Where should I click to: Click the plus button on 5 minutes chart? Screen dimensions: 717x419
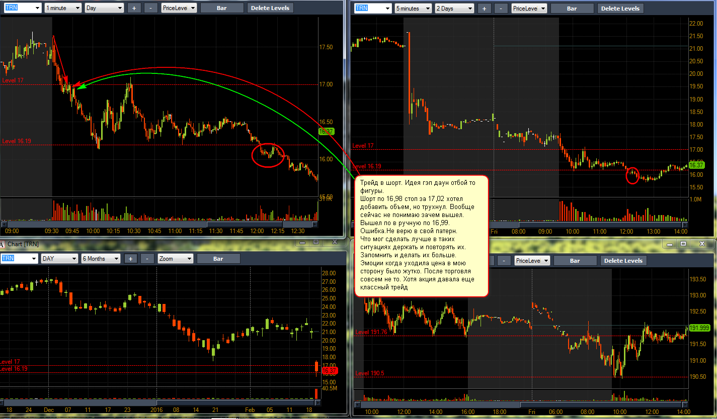tap(484, 9)
